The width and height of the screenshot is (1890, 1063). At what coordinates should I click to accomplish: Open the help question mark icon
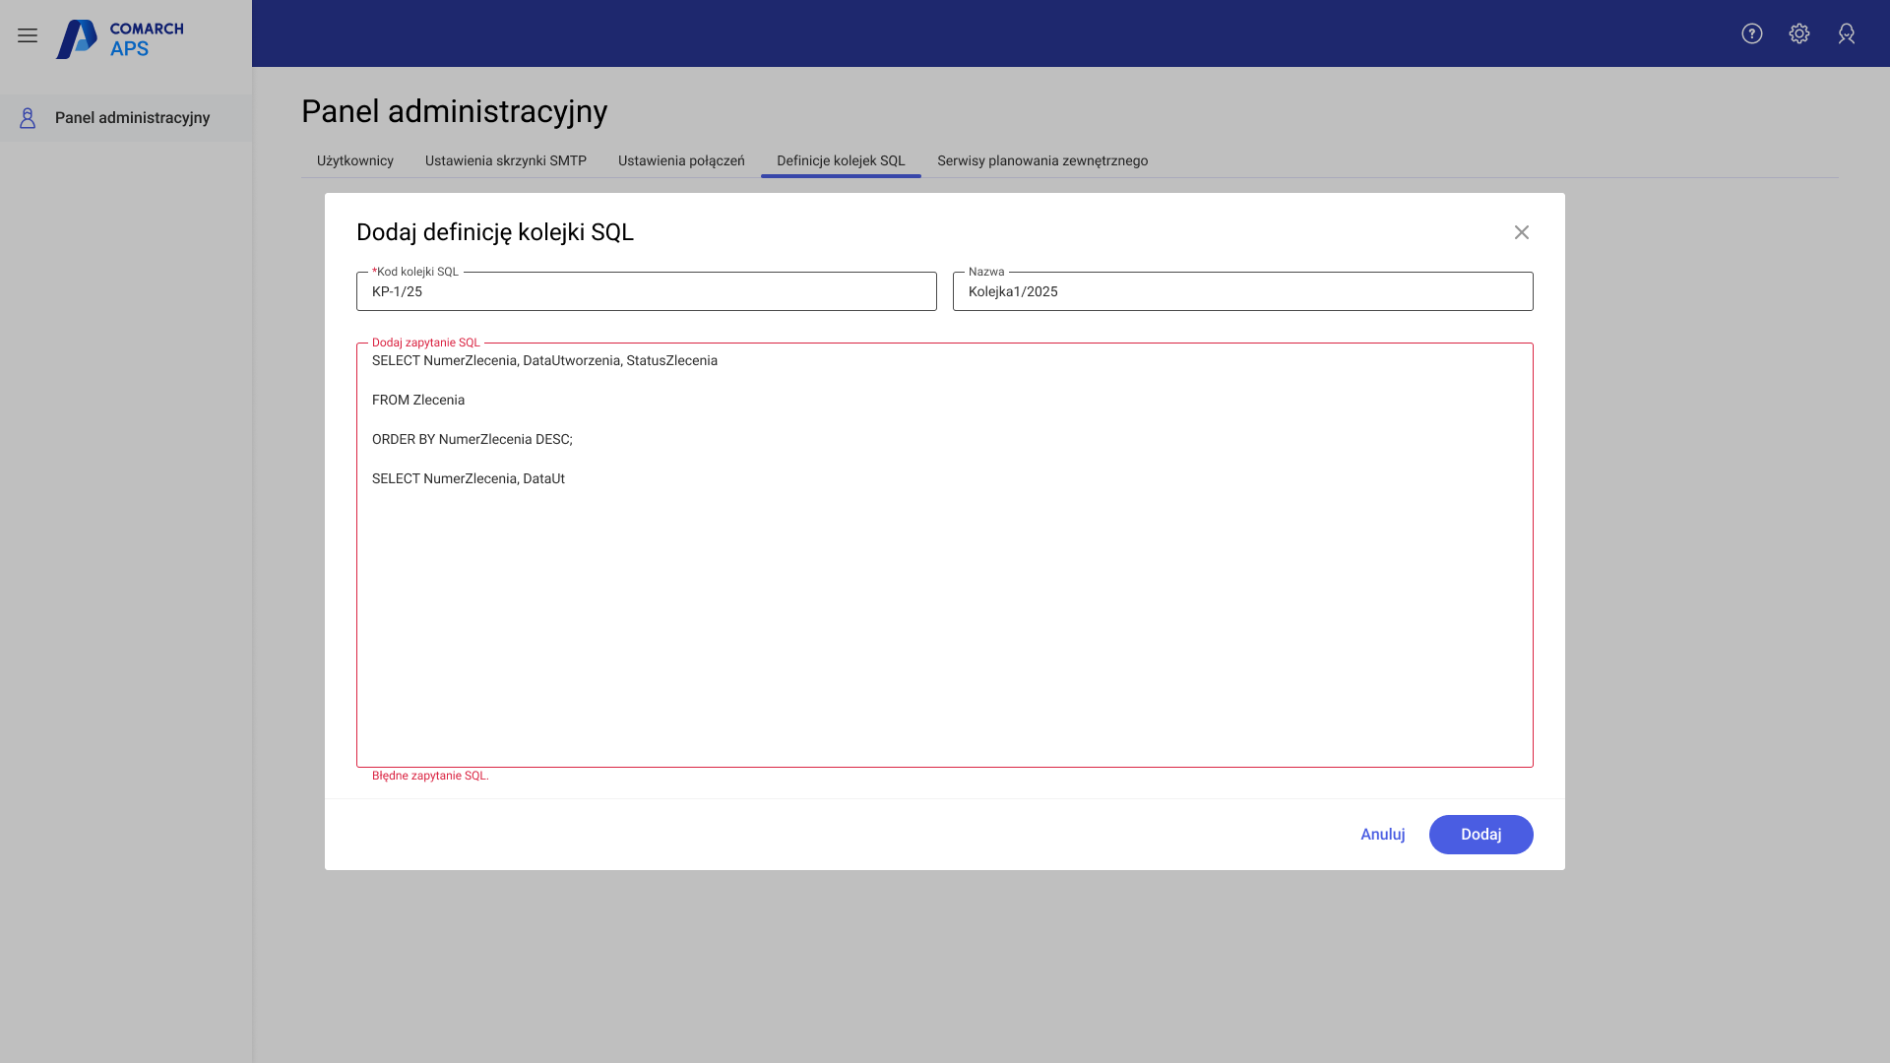point(1751,33)
